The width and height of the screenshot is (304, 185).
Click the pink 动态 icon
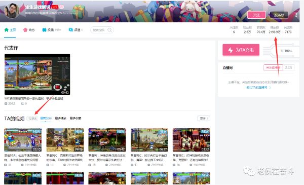point(25,30)
